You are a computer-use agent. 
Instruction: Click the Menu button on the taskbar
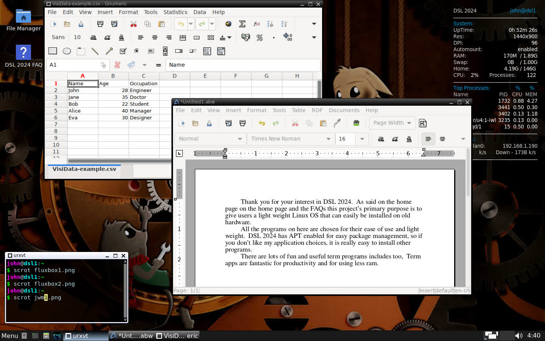(x=10, y=336)
